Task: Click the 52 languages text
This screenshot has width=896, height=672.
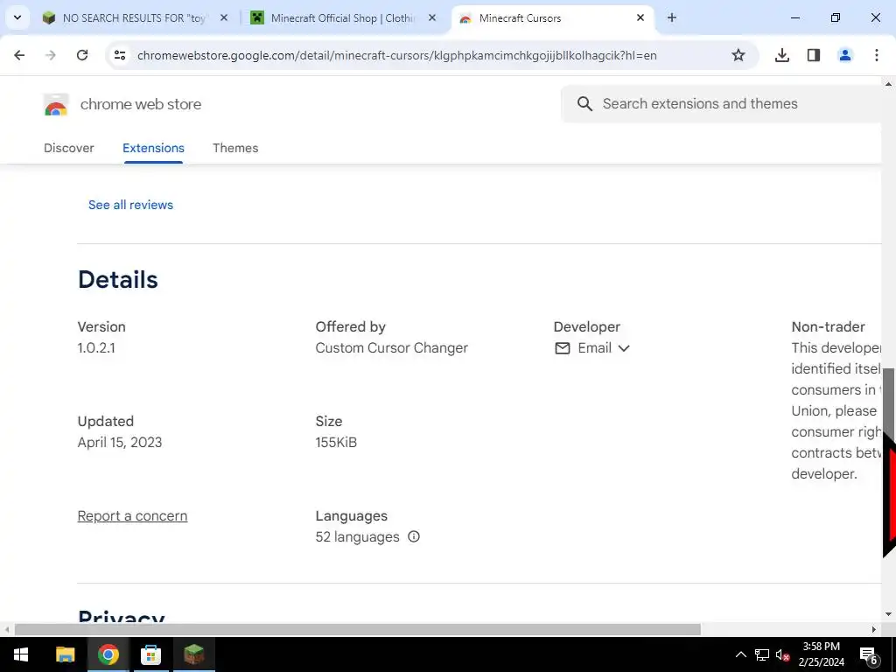Action: (x=357, y=537)
